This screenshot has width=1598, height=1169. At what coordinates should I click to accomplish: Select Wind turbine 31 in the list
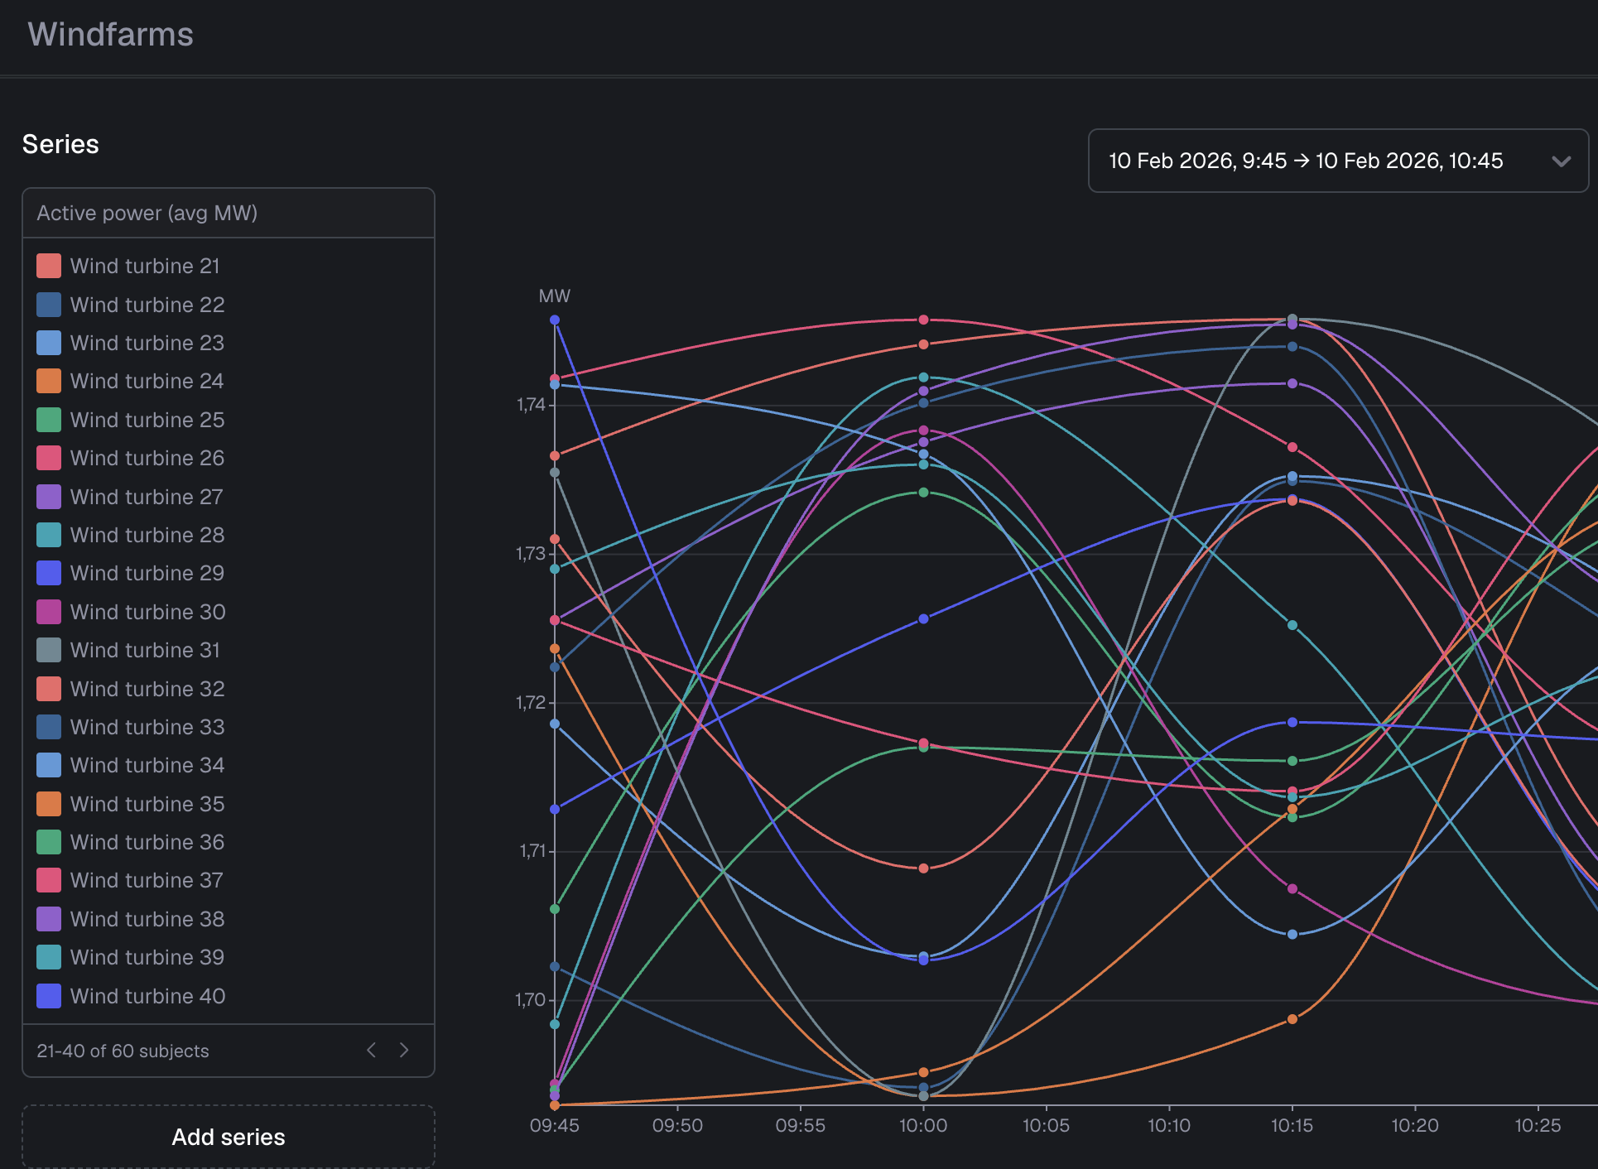145,650
